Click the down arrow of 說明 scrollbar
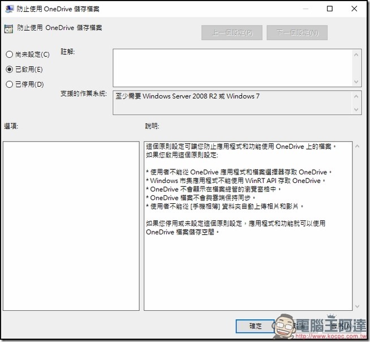370x342 pixels. click(x=357, y=306)
